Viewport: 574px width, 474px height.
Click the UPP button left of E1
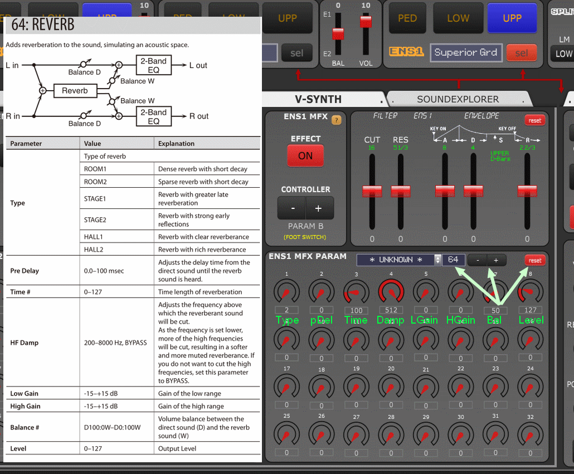click(x=288, y=18)
